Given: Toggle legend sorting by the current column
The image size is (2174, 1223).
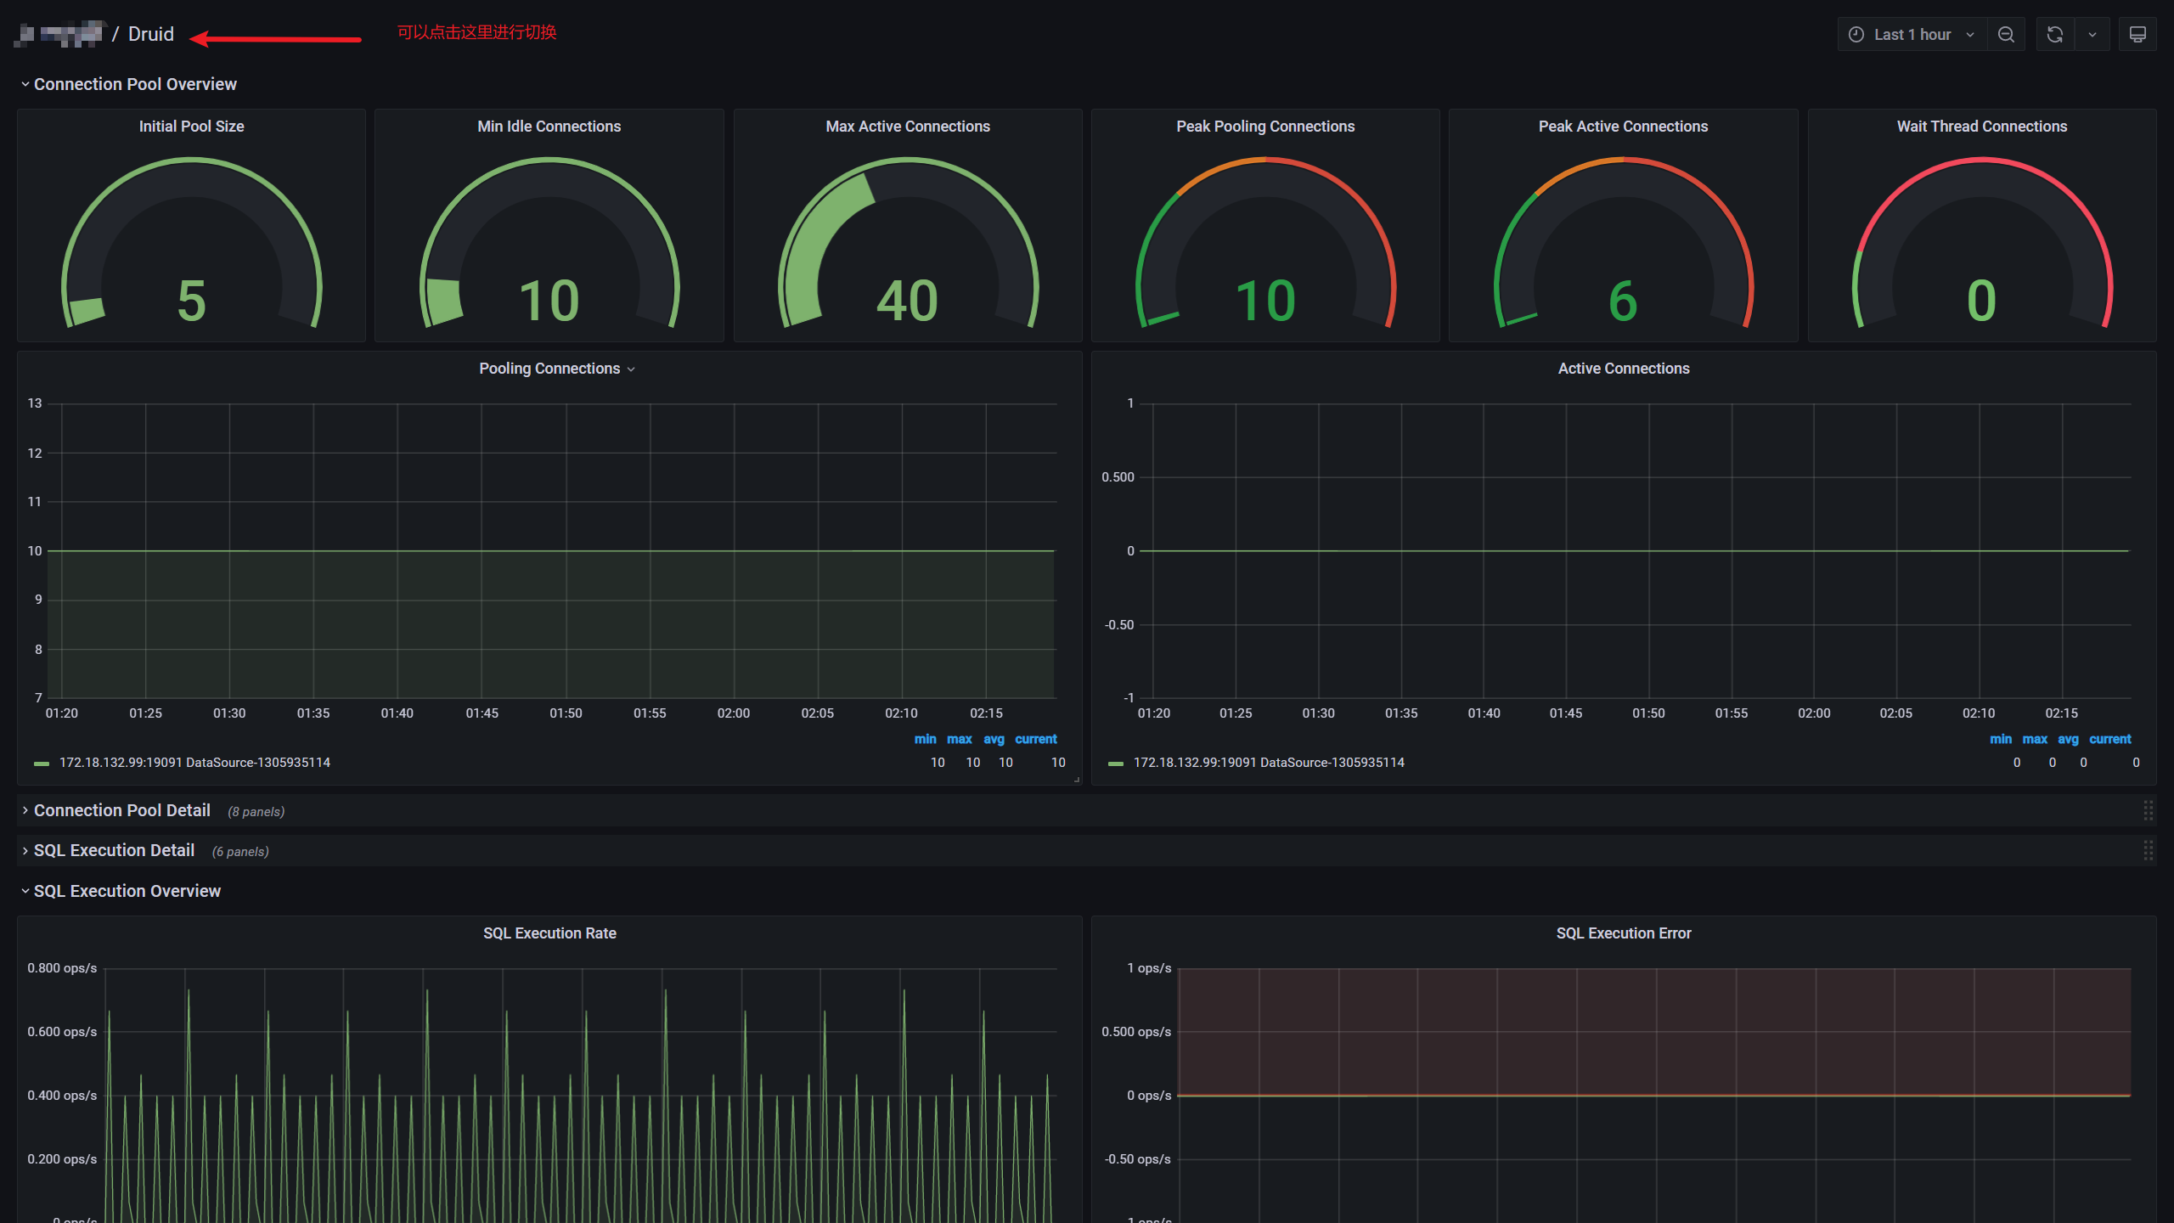Looking at the screenshot, I should coord(1036,739).
